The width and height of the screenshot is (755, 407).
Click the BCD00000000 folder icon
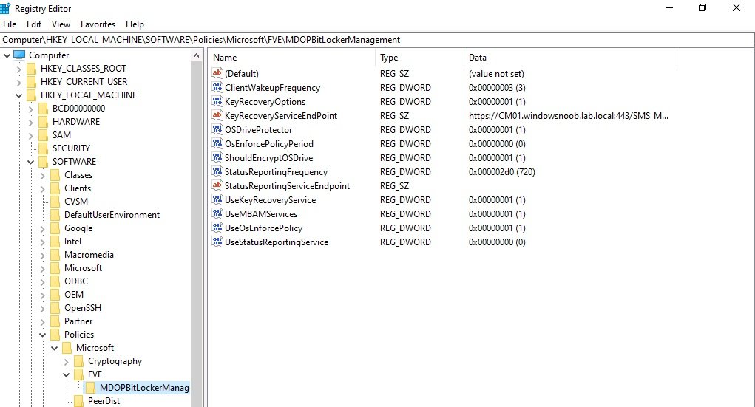click(44, 109)
